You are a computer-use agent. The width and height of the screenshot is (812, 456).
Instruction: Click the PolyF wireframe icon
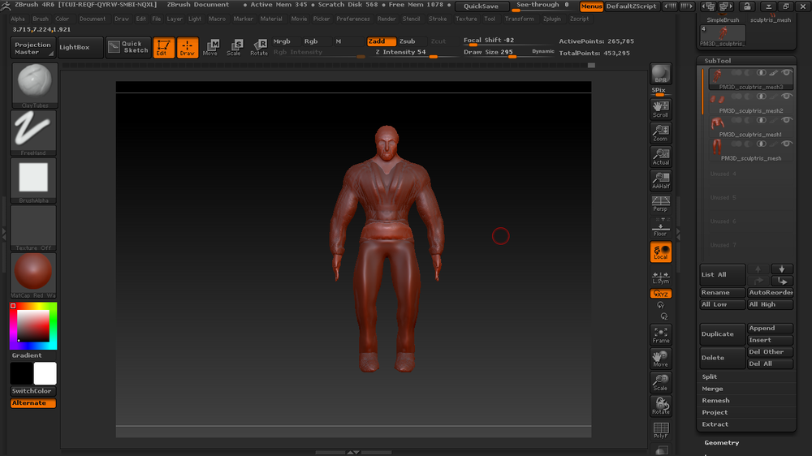[661, 430]
